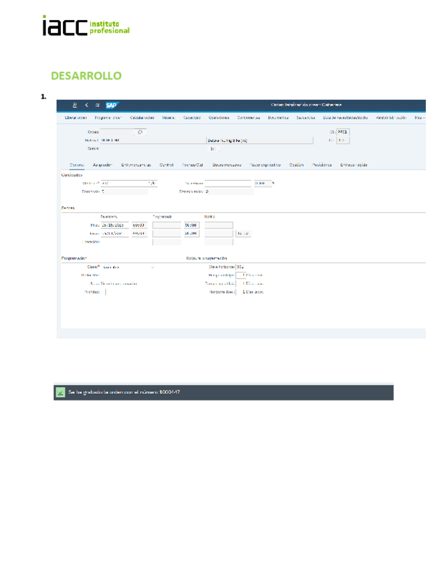Screen dimensions: 438x568
Task: Select the General tab
Action: [x=77, y=165]
